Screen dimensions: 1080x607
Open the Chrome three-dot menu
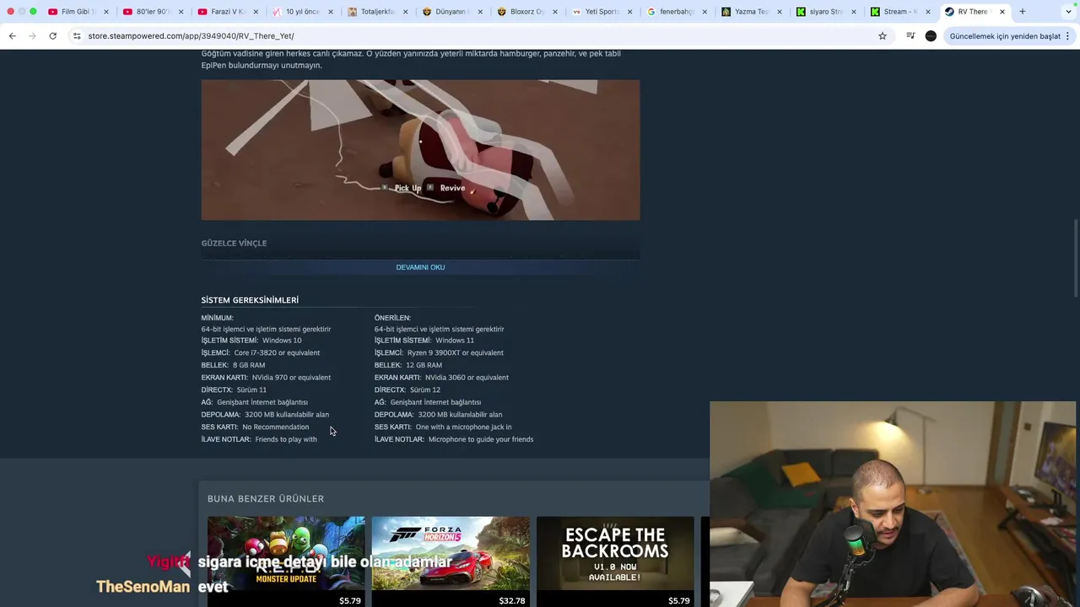(1067, 36)
